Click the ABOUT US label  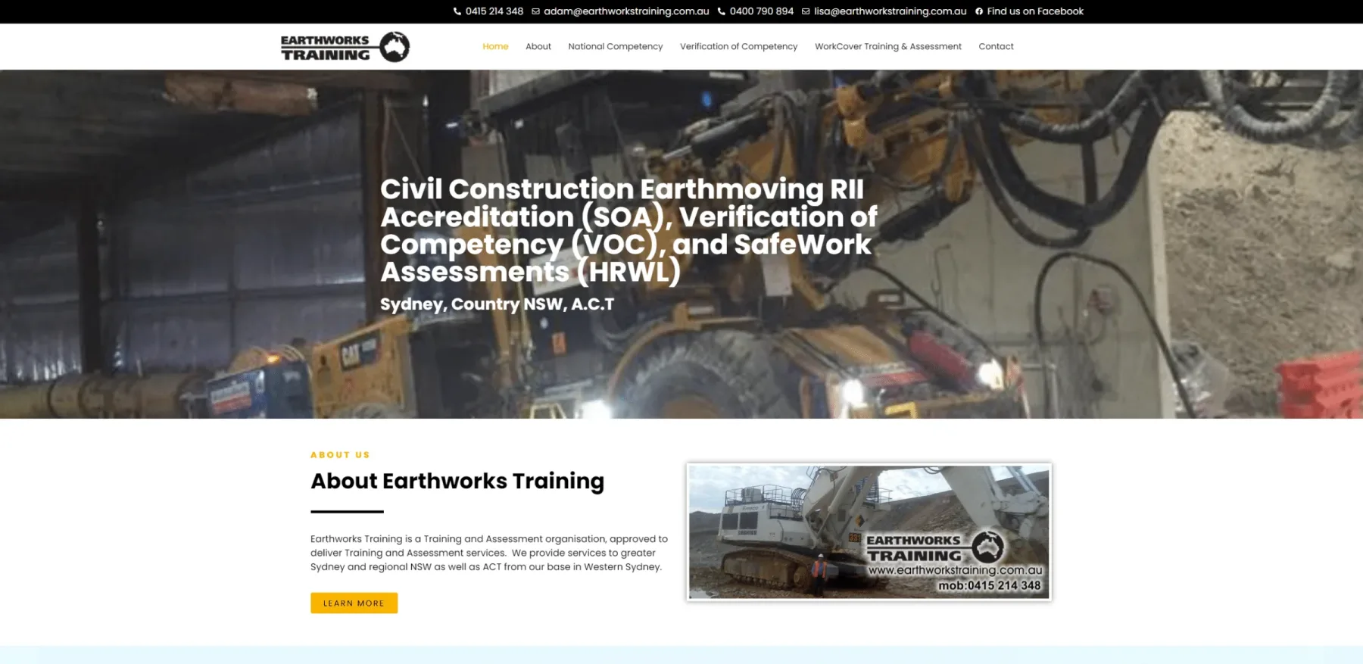(340, 455)
